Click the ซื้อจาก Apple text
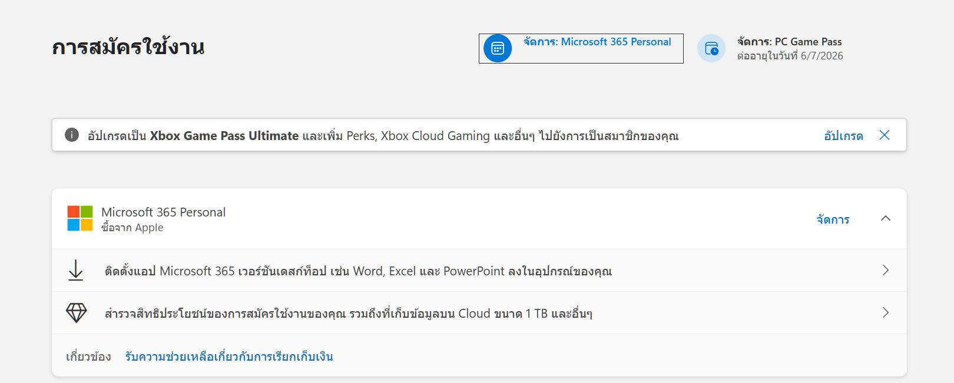 tap(132, 228)
